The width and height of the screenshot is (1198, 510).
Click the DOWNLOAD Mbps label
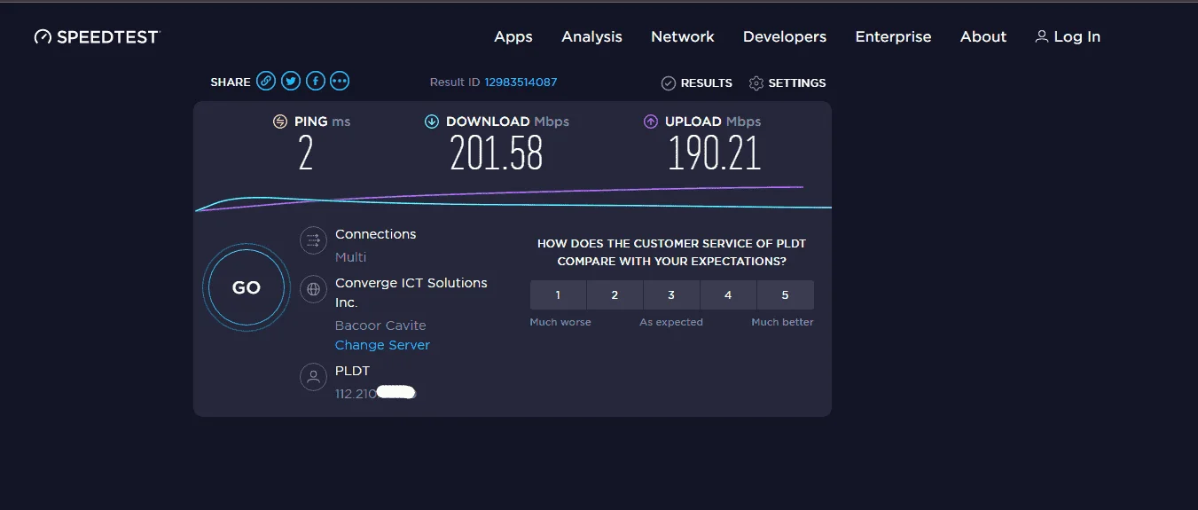click(507, 122)
